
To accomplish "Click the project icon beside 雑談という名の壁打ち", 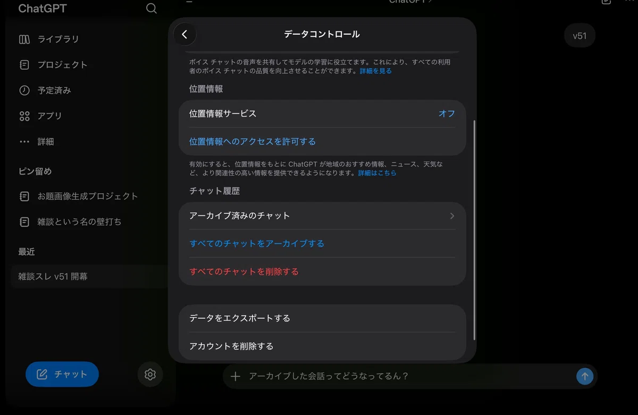I will tap(24, 222).
